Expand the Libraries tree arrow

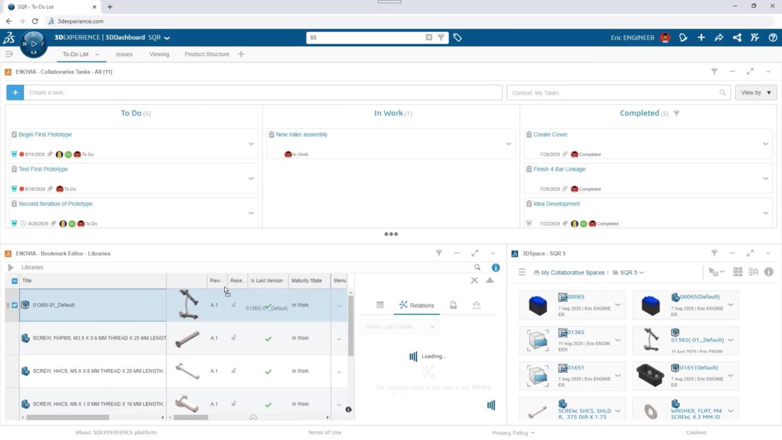(10, 267)
